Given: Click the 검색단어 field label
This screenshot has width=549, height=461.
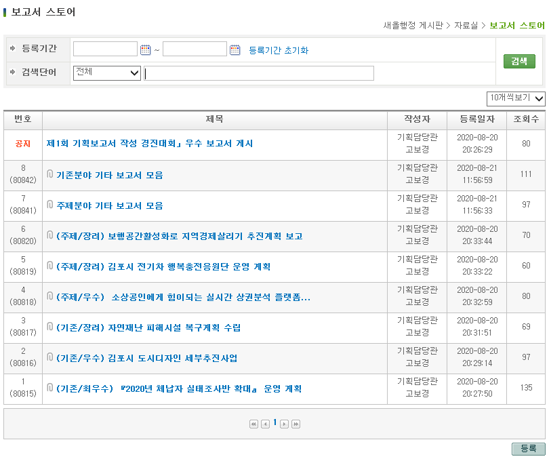Looking at the screenshot, I should pyautogui.click(x=39, y=72).
